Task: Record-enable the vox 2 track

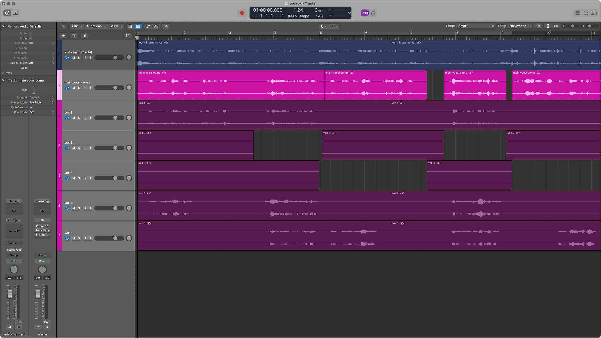Action: (85, 148)
